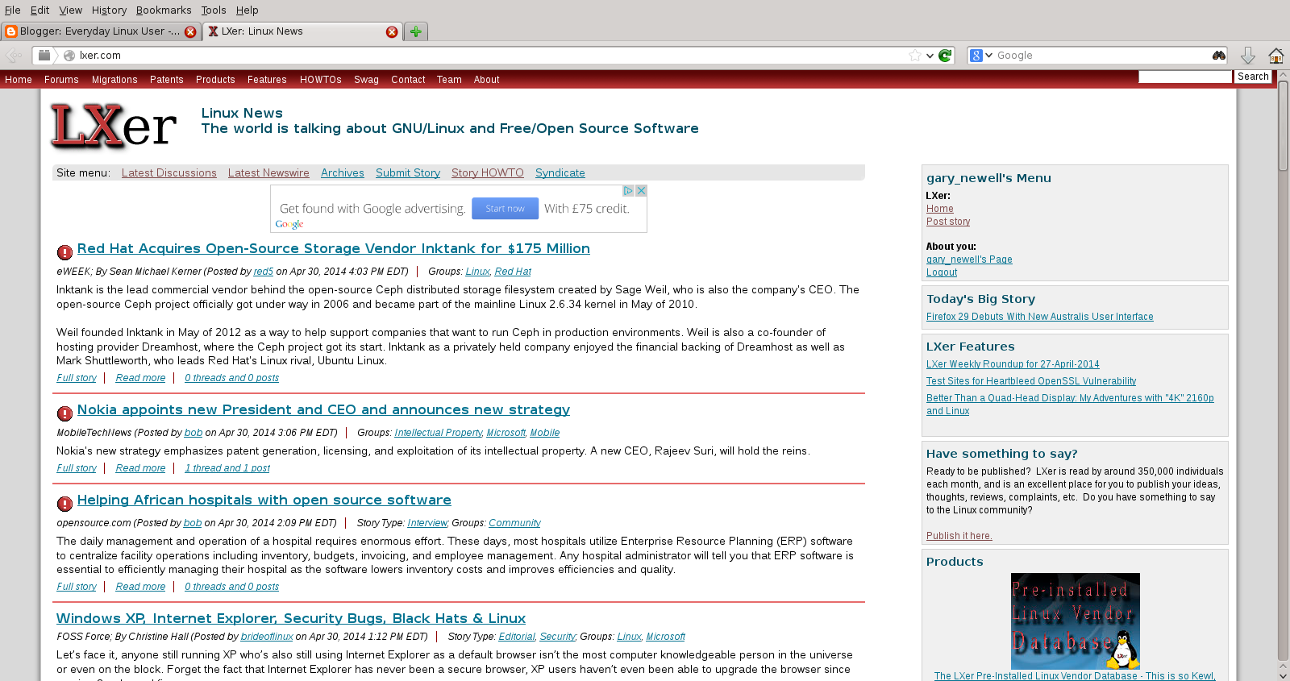Click the brideoflinux poster link

[267, 637]
